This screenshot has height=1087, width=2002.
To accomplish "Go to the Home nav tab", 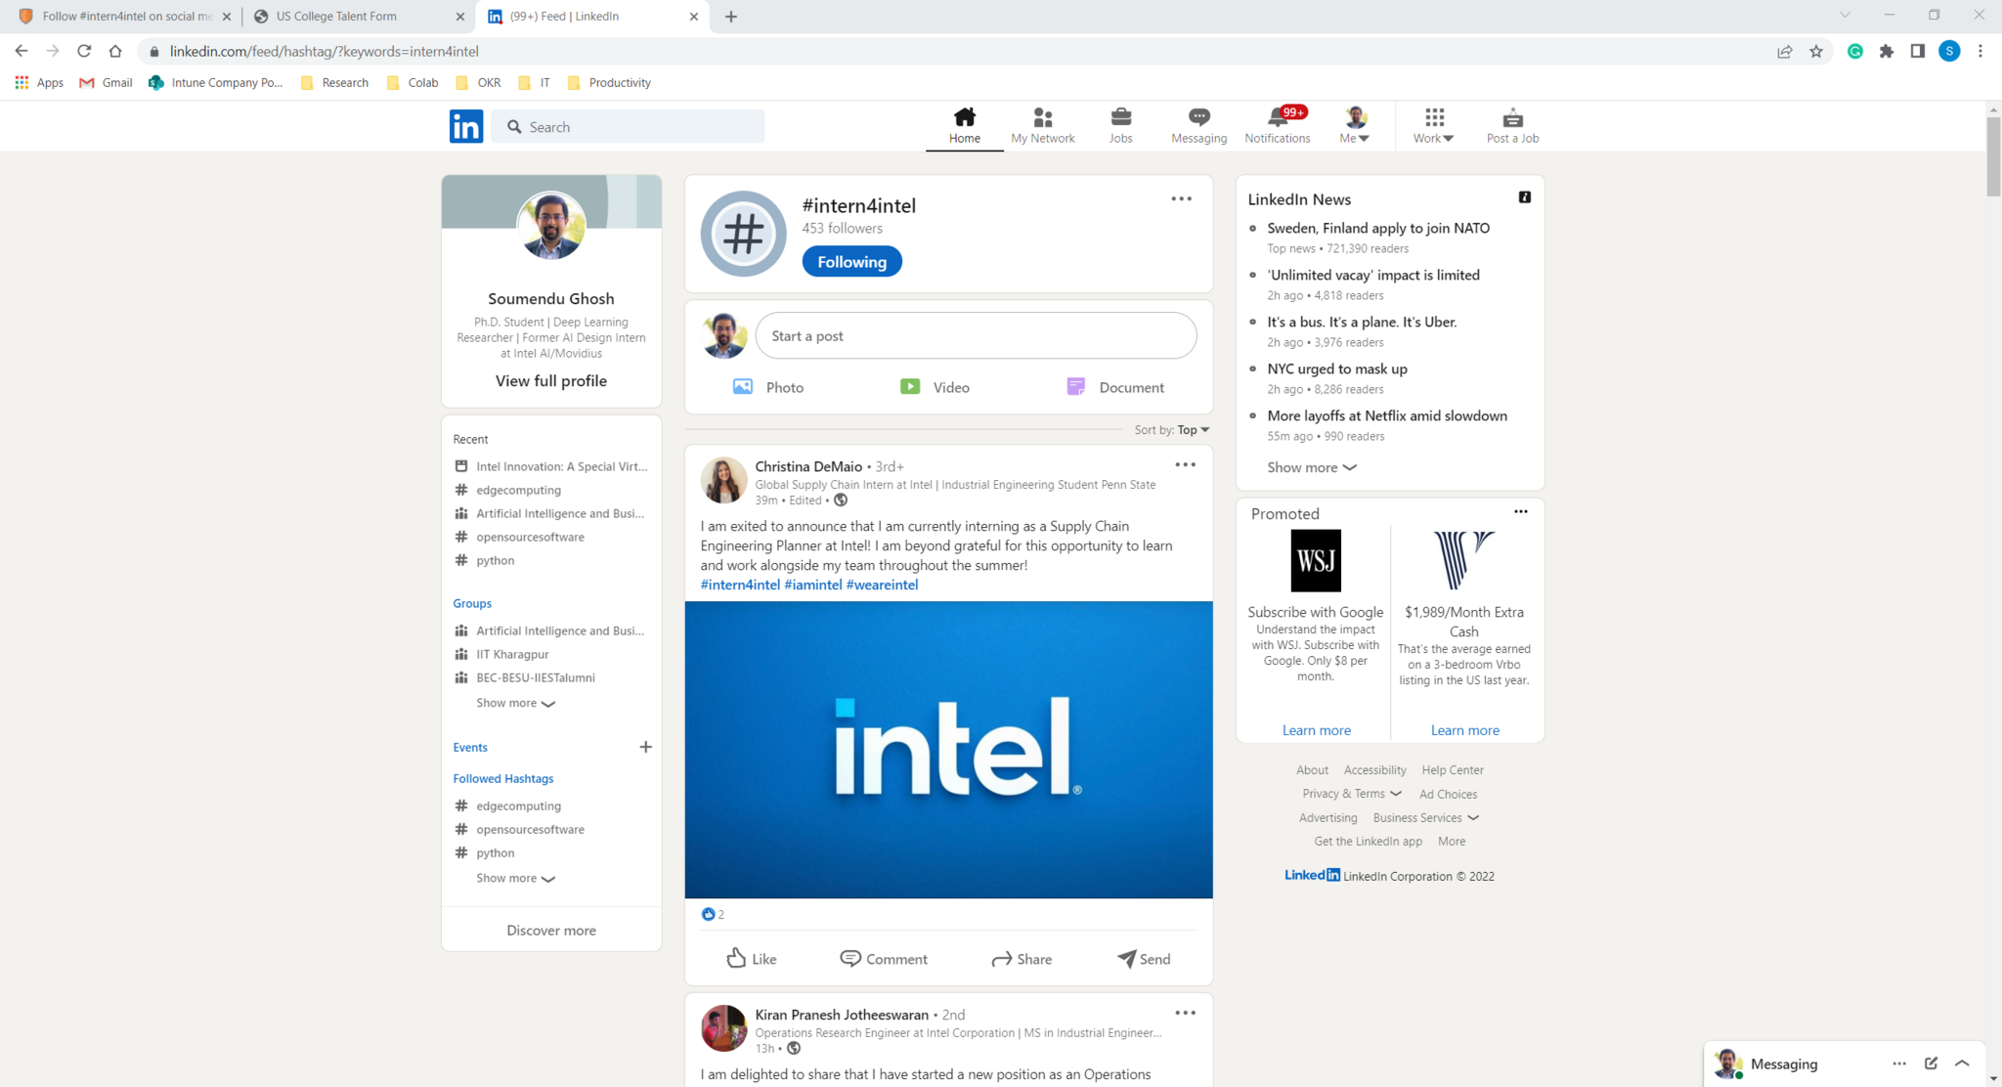I will (964, 125).
